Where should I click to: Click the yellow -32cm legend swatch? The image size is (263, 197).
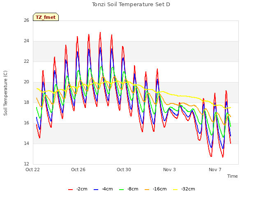175,190
